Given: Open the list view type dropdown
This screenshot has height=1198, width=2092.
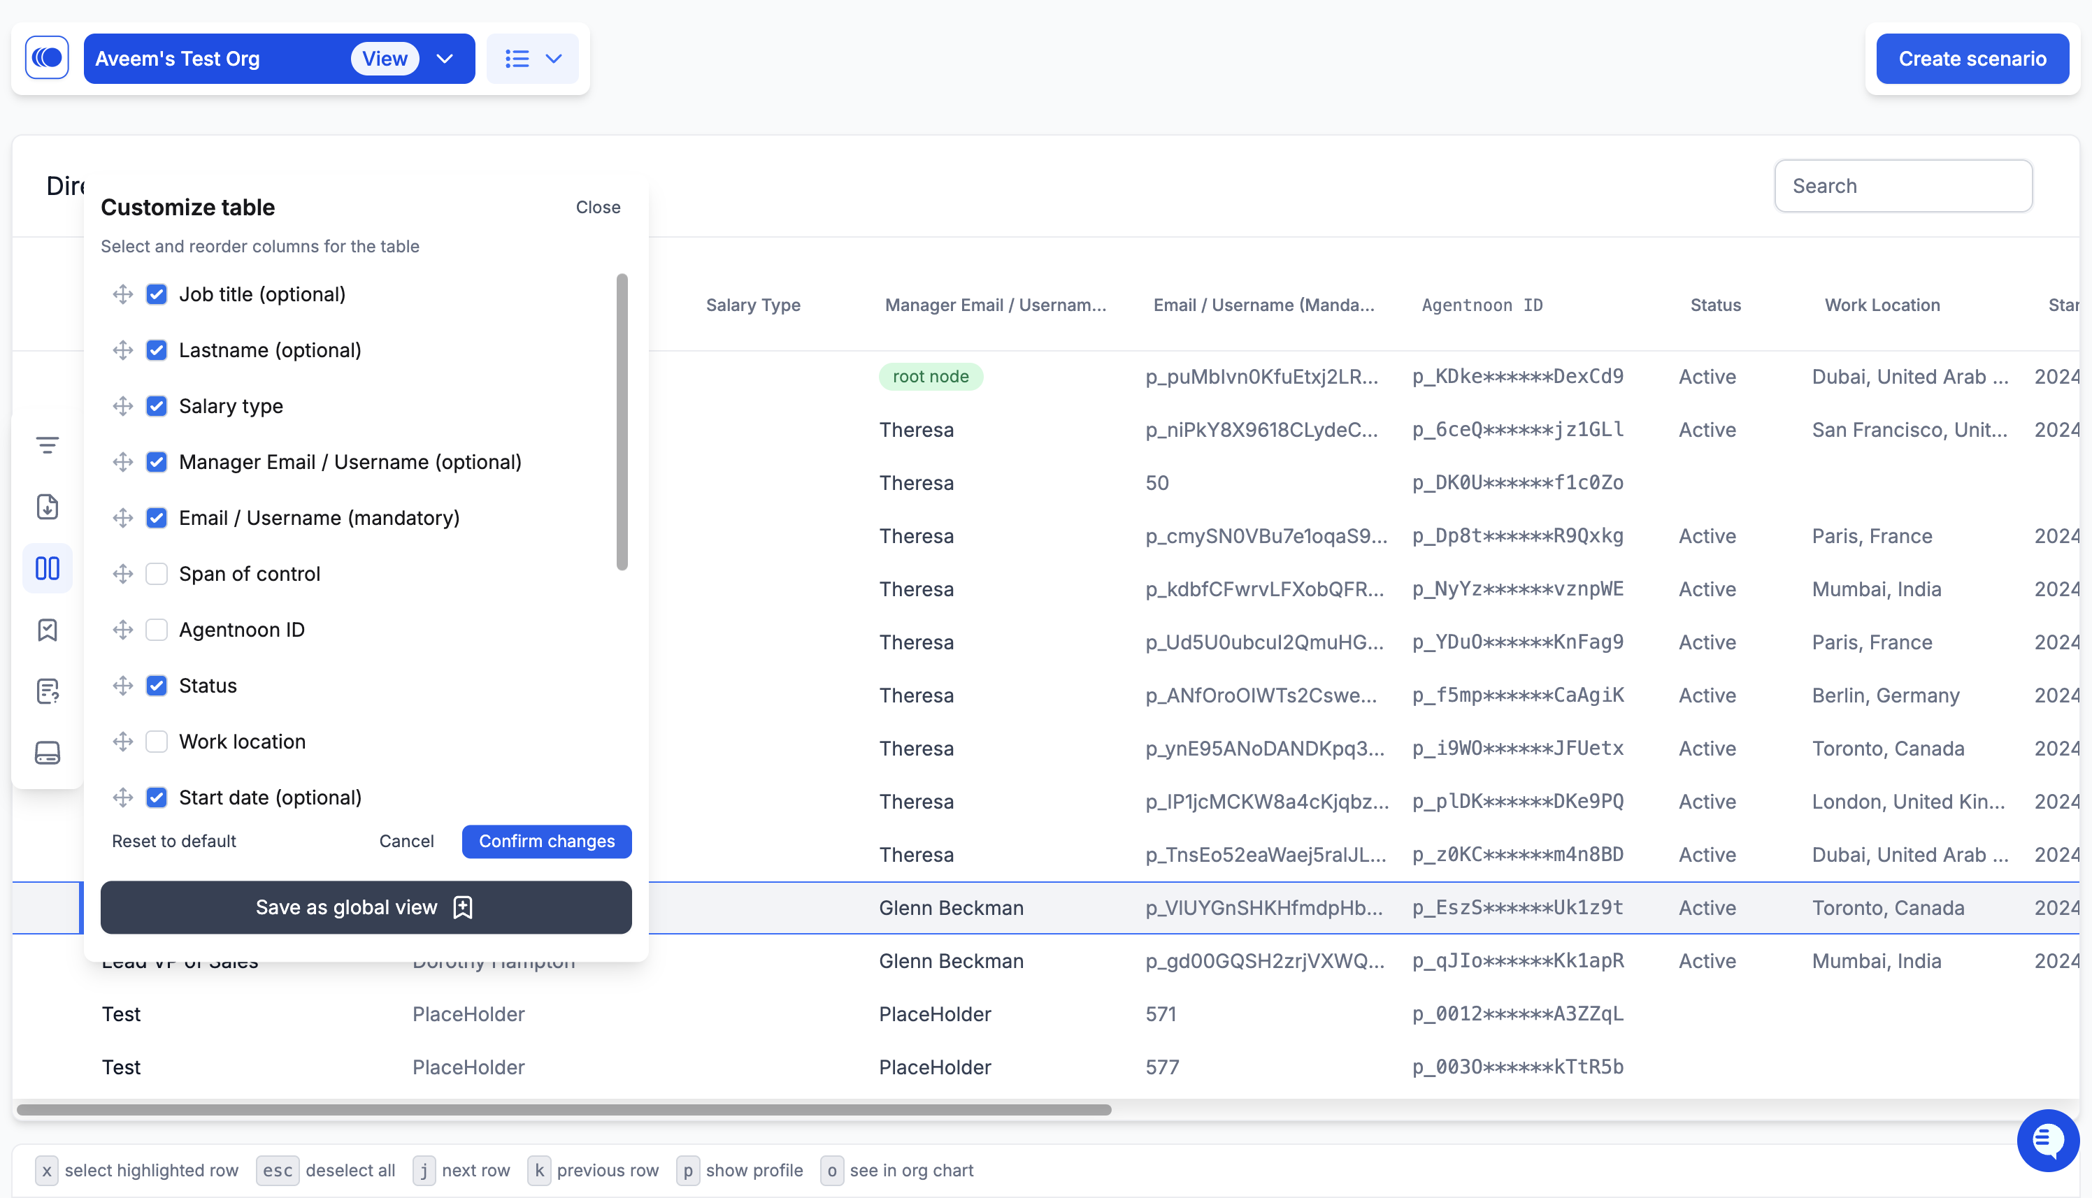Looking at the screenshot, I should (x=533, y=59).
